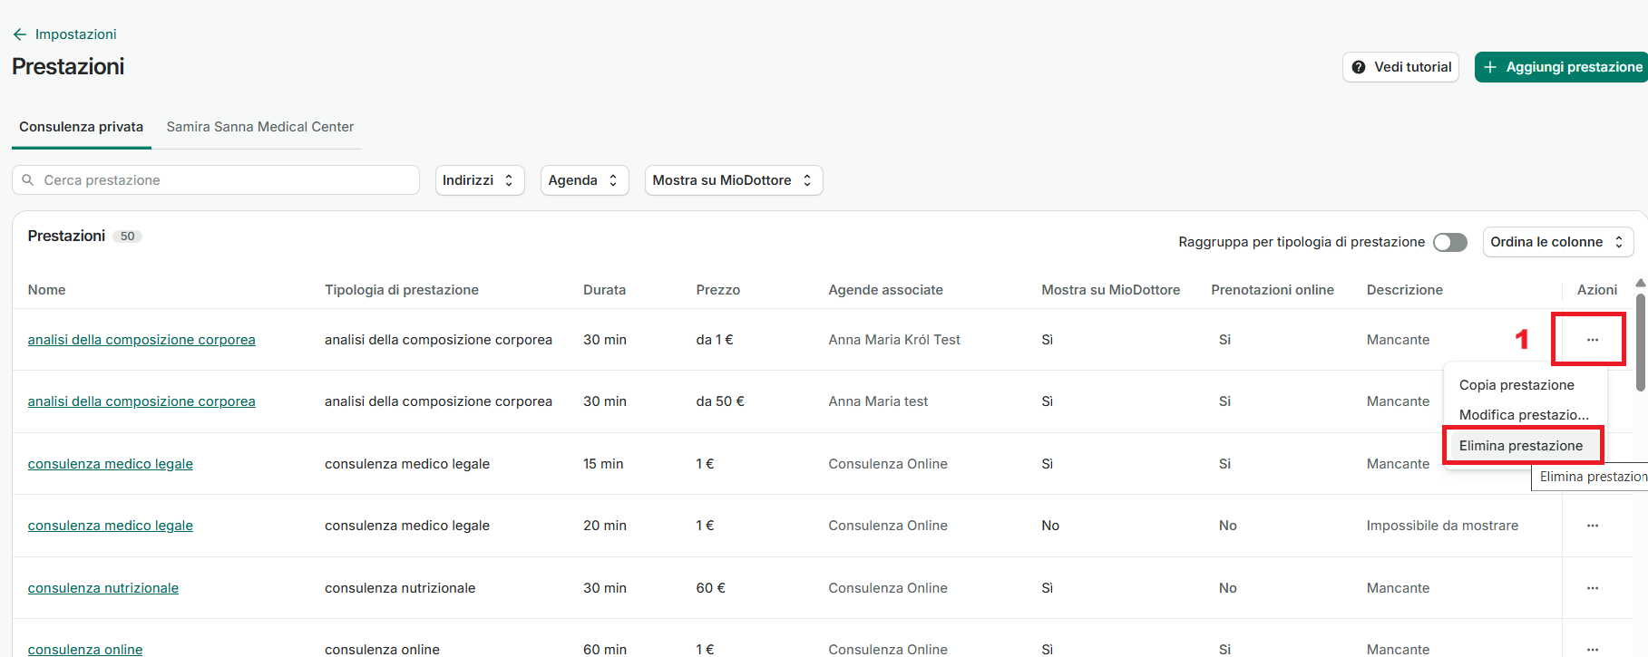Open the Ordina le colonne dropdown

pyautogui.click(x=1558, y=242)
